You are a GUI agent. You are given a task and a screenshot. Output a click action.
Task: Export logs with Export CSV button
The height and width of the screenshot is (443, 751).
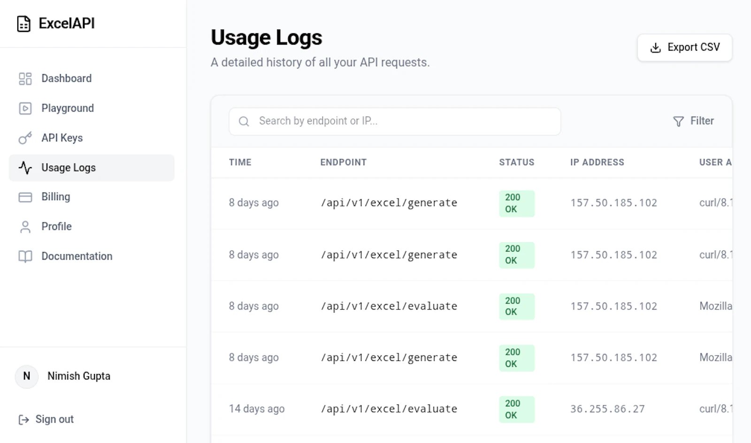point(684,47)
